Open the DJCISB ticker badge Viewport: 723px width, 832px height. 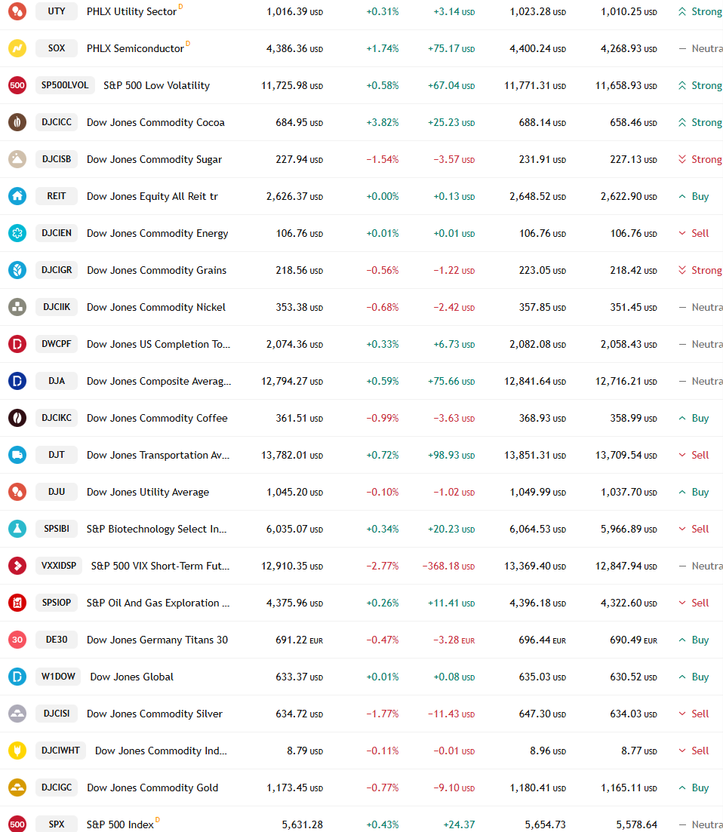coord(57,159)
